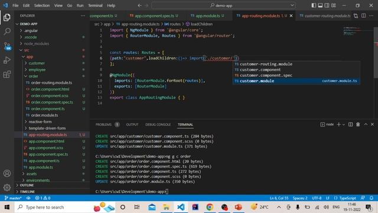The width and height of the screenshot is (378, 213).
Task: Toggle secondary side bar layout icon
Action: pyautogui.click(x=327, y=5)
